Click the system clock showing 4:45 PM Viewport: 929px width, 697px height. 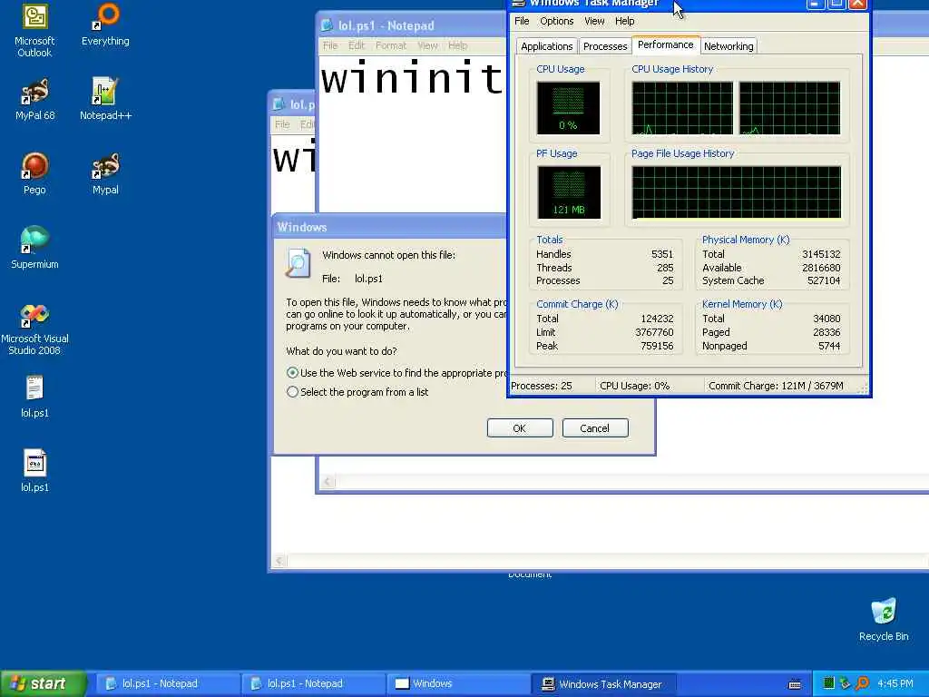click(x=895, y=683)
